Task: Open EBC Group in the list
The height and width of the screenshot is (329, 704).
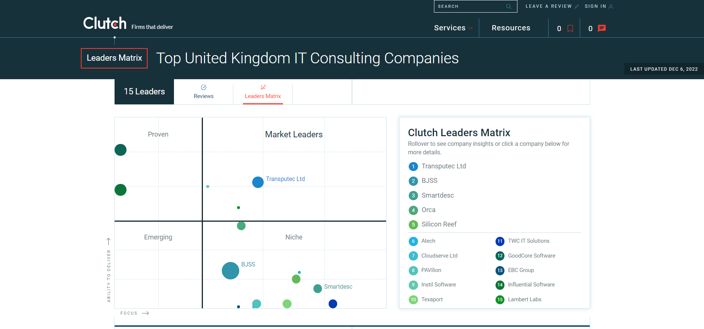Action: pos(521,270)
